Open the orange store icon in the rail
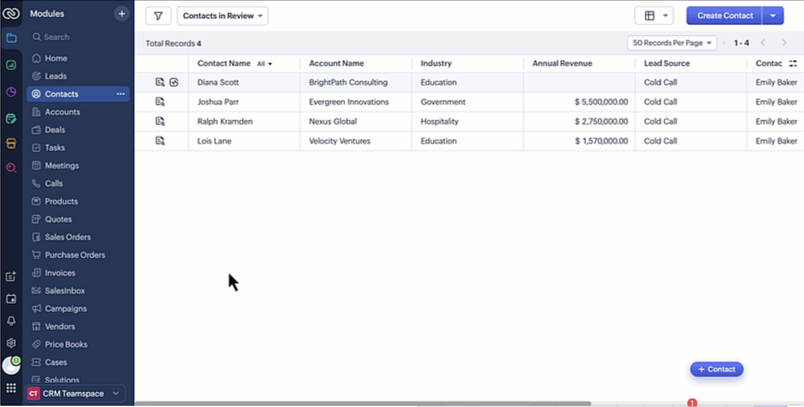 (x=11, y=143)
